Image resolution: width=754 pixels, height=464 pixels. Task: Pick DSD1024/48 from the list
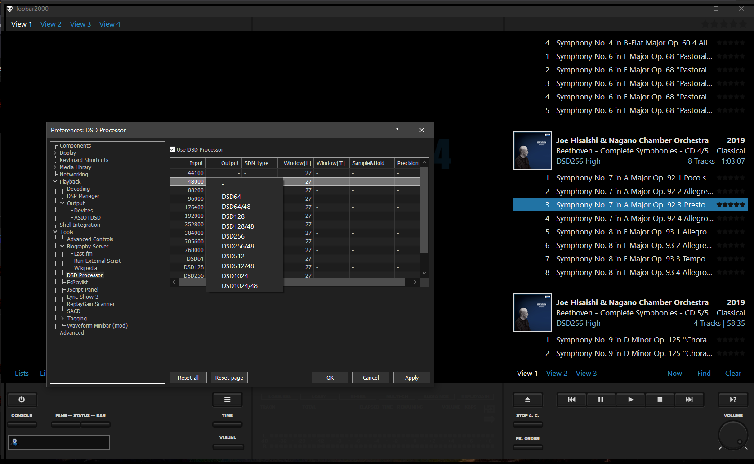[245, 286]
